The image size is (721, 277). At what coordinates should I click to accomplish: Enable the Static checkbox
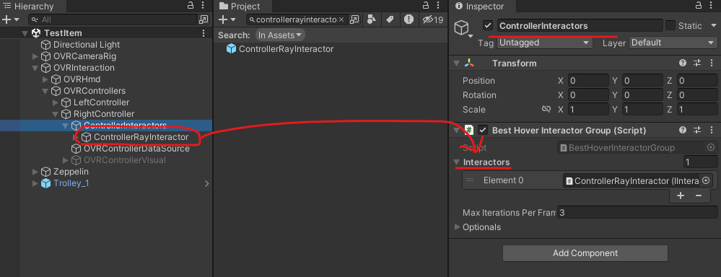(670, 26)
